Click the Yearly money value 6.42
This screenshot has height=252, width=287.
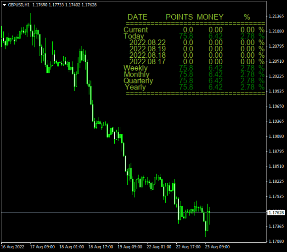coord(216,88)
